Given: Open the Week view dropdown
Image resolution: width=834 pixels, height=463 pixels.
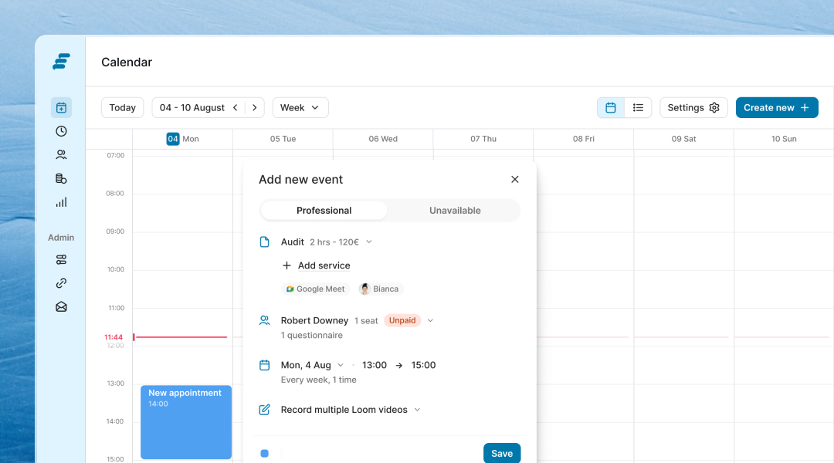Looking at the screenshot, I should (300, 107).
